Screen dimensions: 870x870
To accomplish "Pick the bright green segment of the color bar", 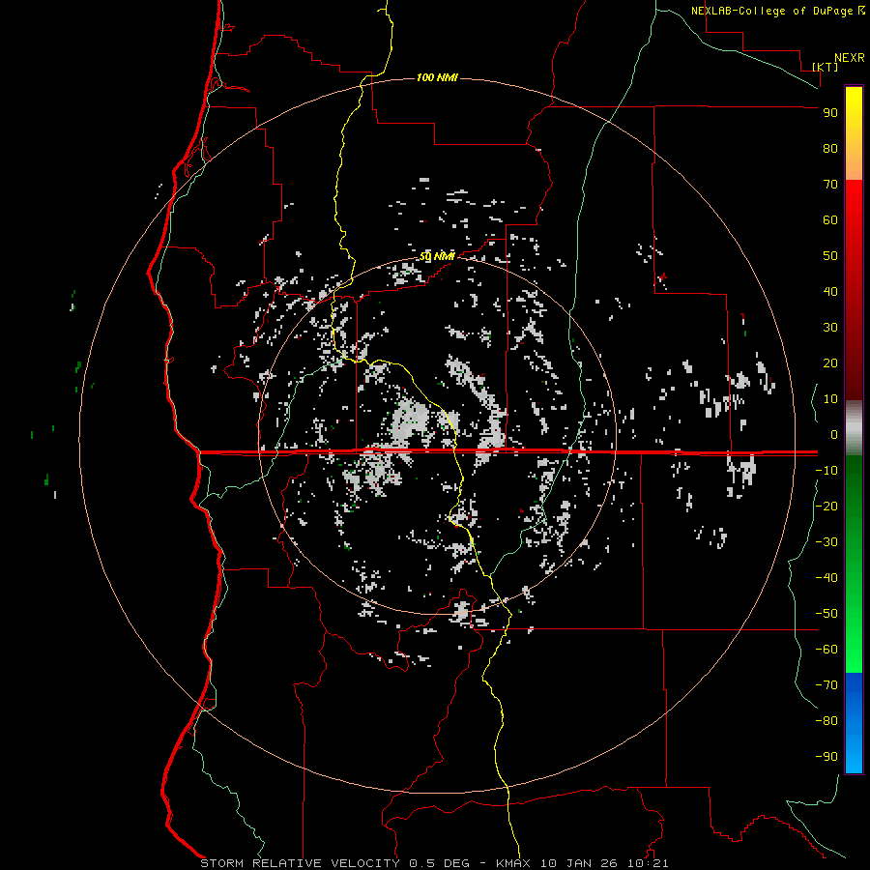I will point(854,565).
